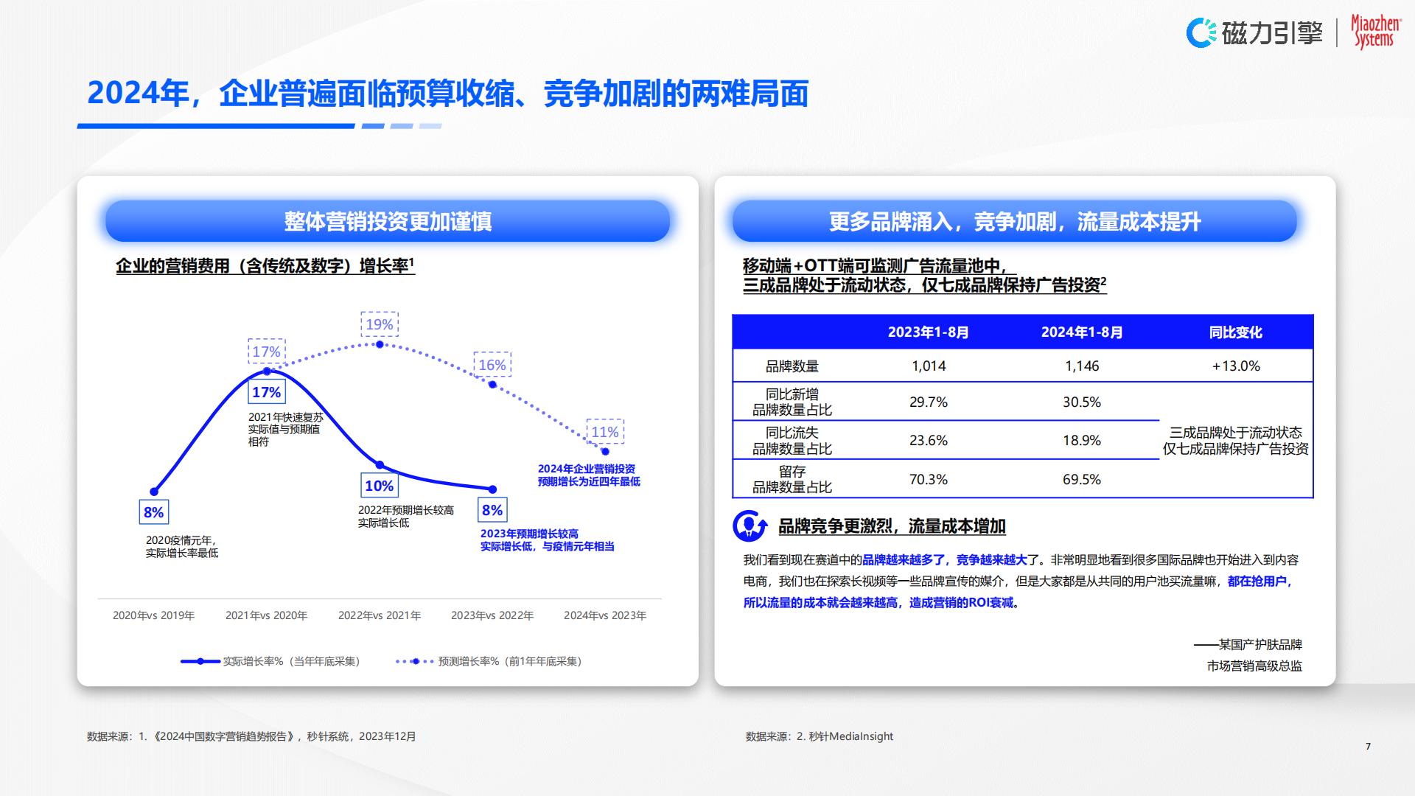Click the dashed 16% forecast label
The width and height of the screenshot is (1415, 796).
coord(492,365)
